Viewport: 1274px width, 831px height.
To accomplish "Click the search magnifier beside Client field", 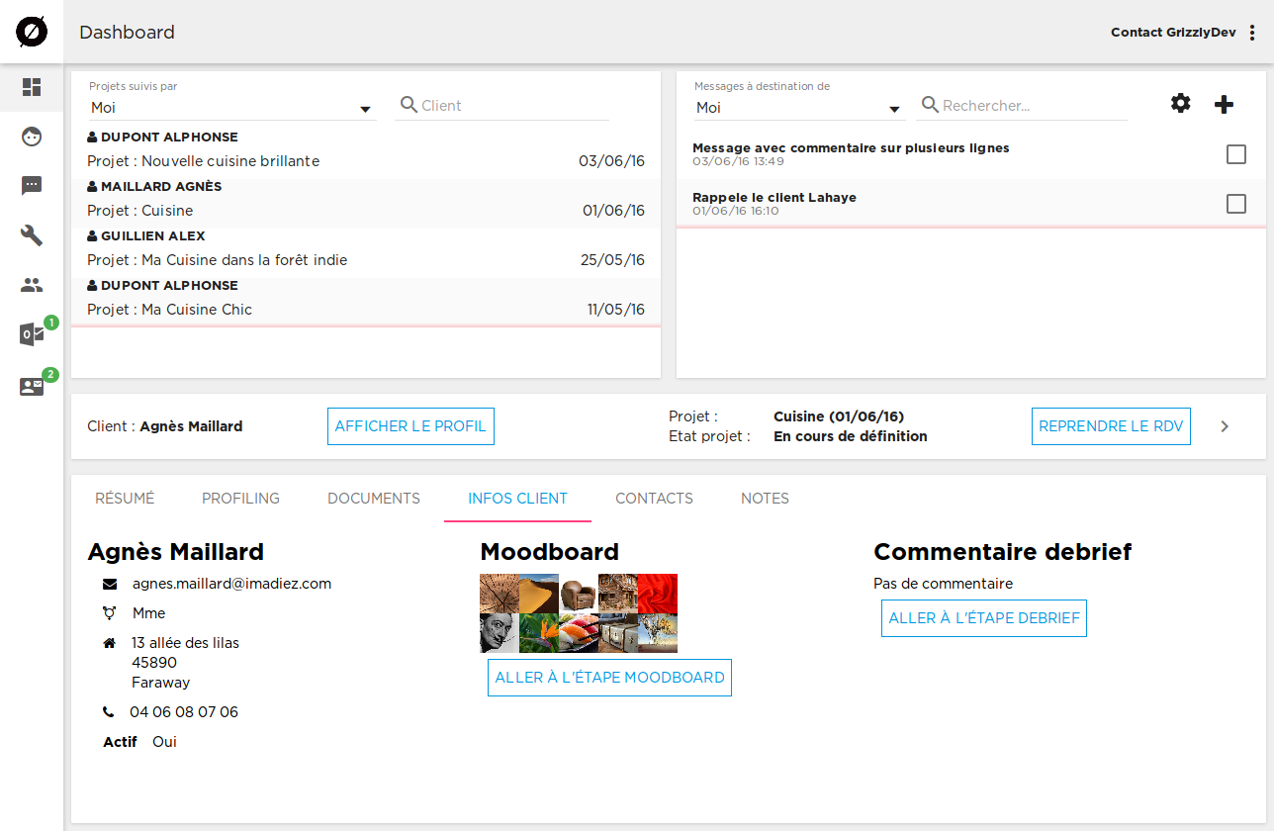I will click(x=409, y=105).
